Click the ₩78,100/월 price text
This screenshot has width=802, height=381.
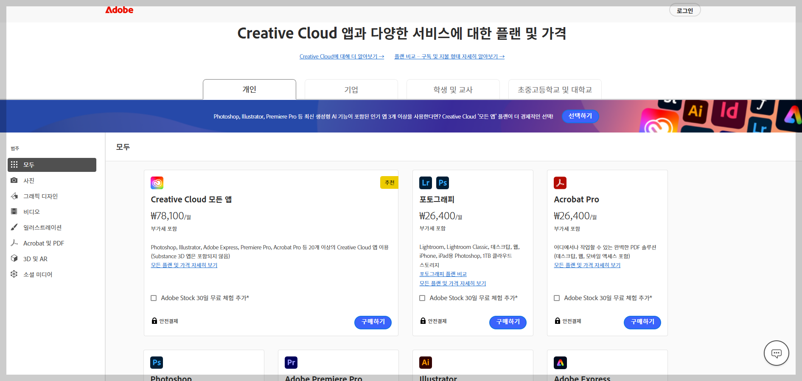[171, 216]
